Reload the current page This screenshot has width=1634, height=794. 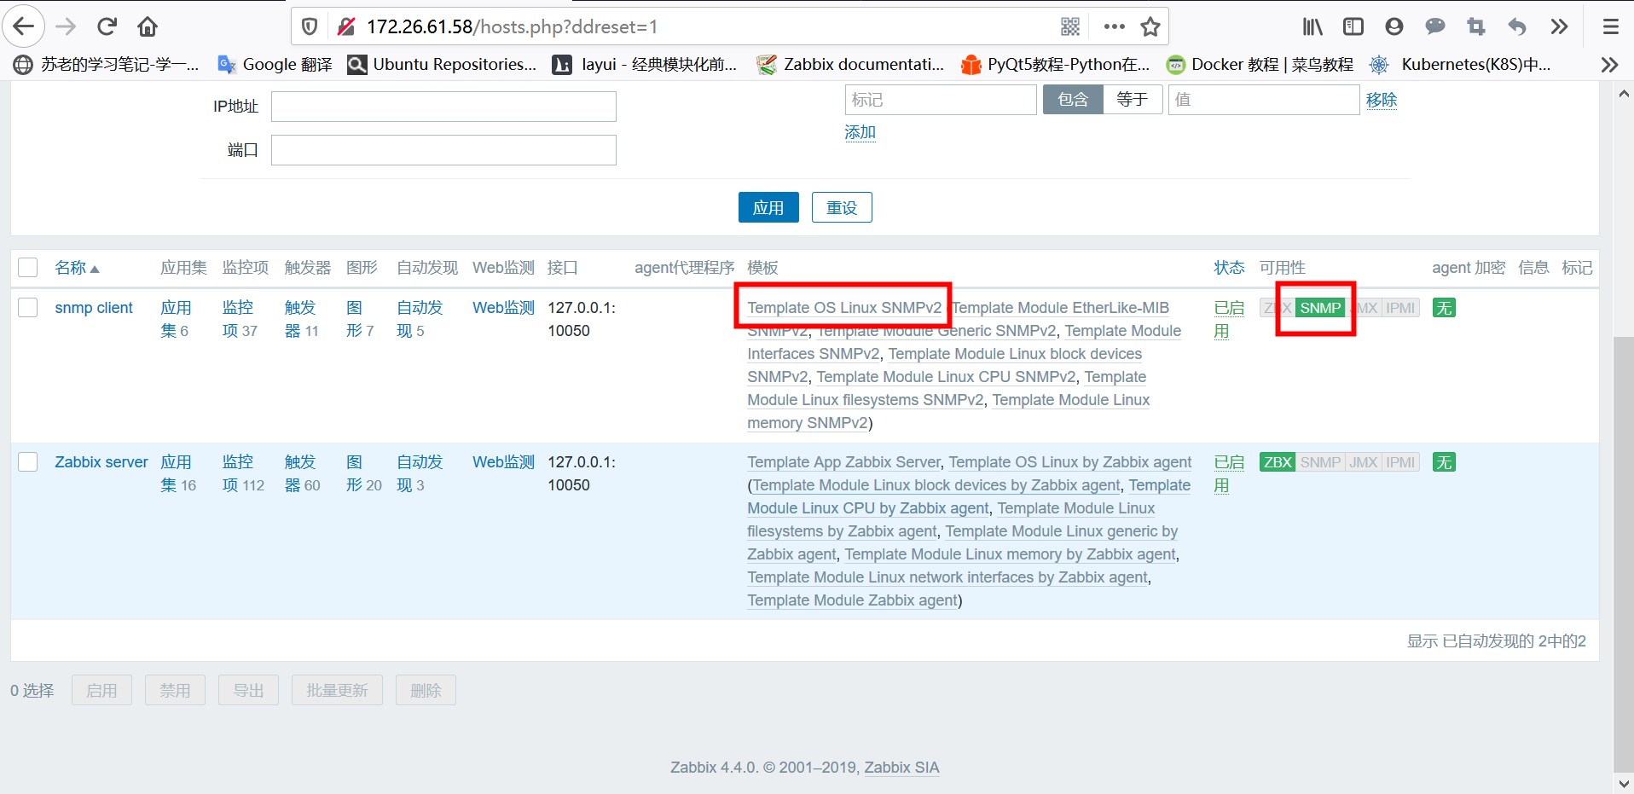pyautogui.click(x=107, y=26)
